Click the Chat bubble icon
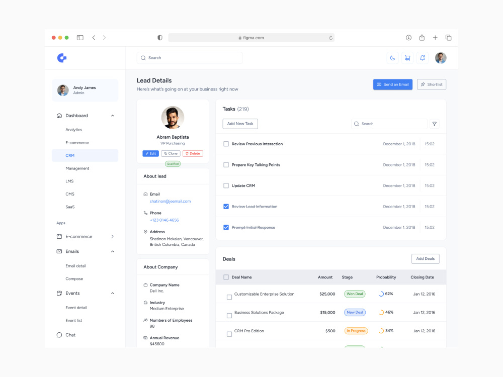 59,335
